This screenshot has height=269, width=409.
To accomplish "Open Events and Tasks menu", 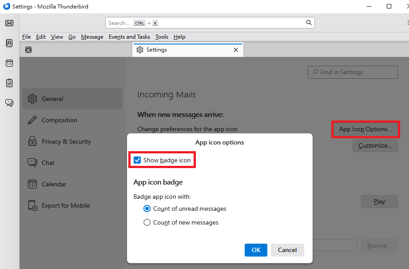I will (129, 37).
